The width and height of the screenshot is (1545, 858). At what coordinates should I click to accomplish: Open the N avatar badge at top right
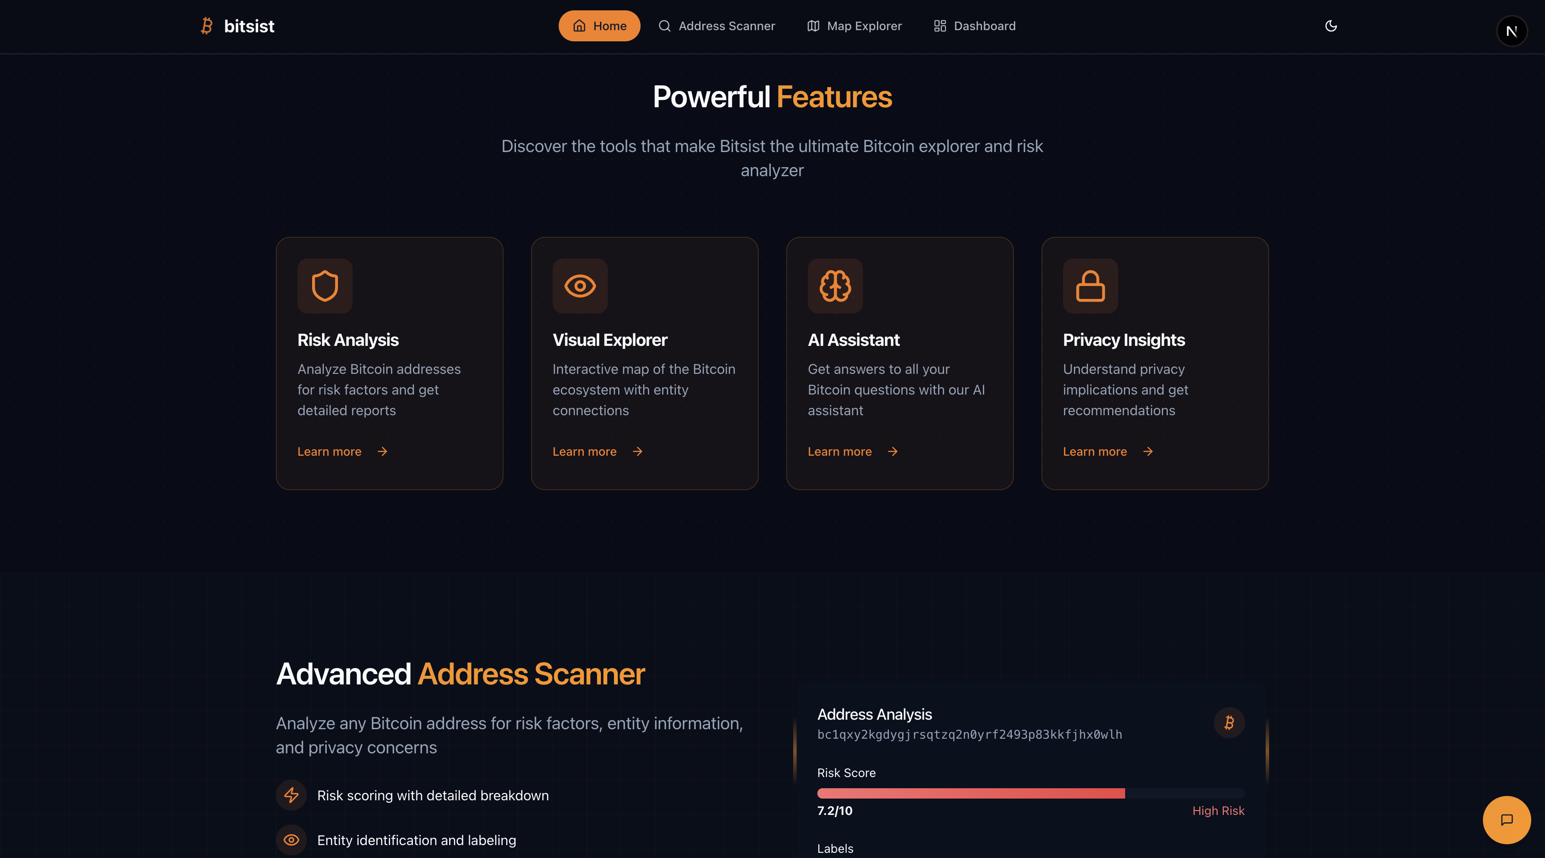[1511, 31]
